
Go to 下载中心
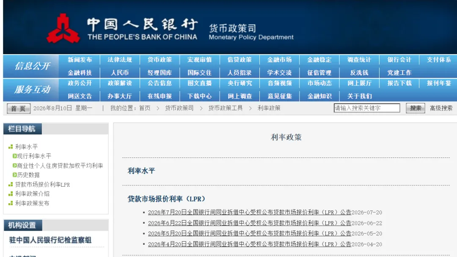[x=199, y=96]
